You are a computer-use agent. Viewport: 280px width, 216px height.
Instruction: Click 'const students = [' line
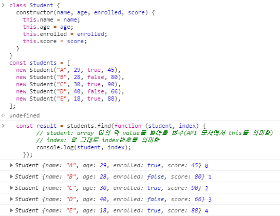pos(40,63)
